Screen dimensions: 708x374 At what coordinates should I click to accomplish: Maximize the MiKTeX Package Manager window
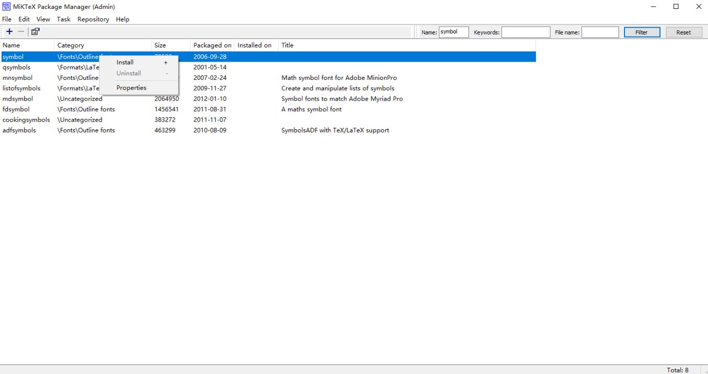[x=676, y=7]
